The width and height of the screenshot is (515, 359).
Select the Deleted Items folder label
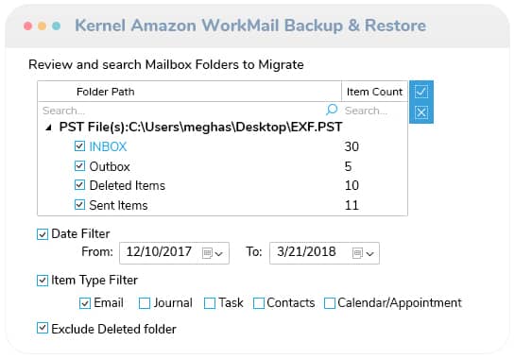click(128, 185)
